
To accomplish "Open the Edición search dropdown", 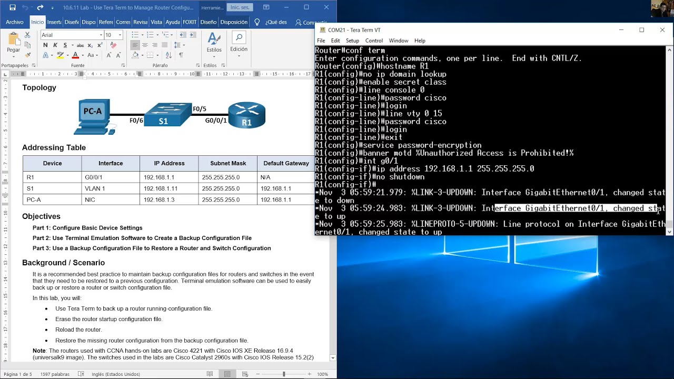I will 239,43.
